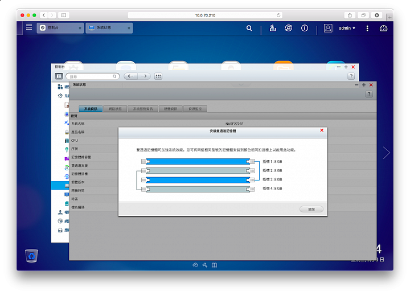Click the CPU row label
This screenshot has height=295, width=410.
click(x=75, y=141)
